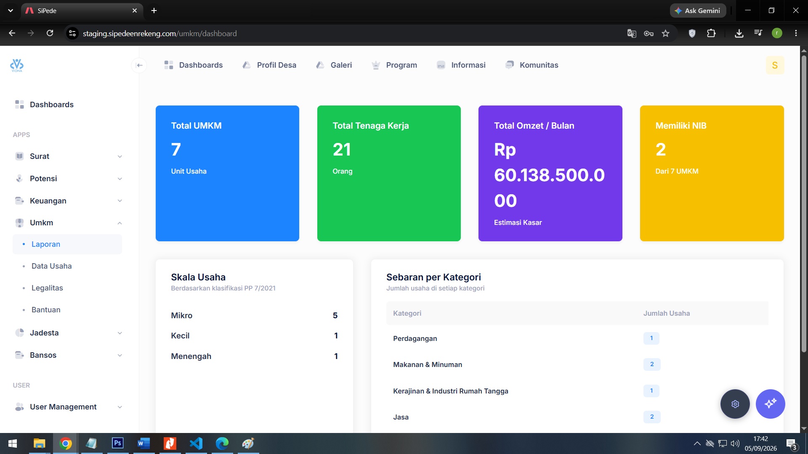The height and width of the screenshot is (454, 808).
Task: Open the purple AI sparkle assistant button
Action: click(770, 404)
